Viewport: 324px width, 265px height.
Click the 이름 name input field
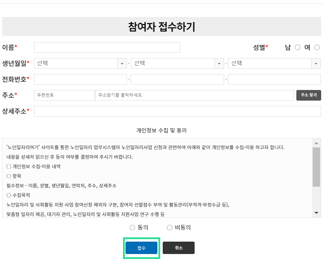point(107,47)
